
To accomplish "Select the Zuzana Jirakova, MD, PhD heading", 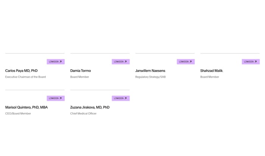I will point(90,108).
